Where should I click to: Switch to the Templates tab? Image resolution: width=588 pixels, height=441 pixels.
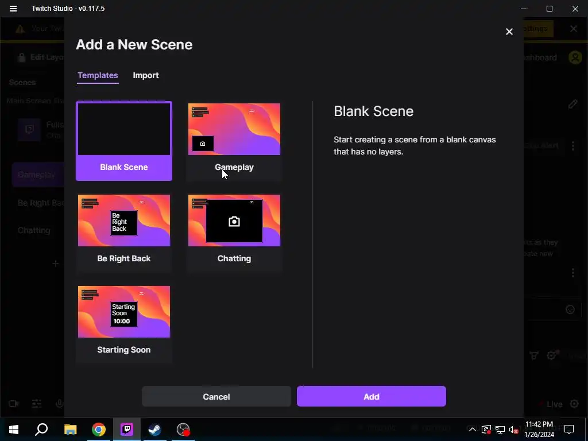pos(98,75)
